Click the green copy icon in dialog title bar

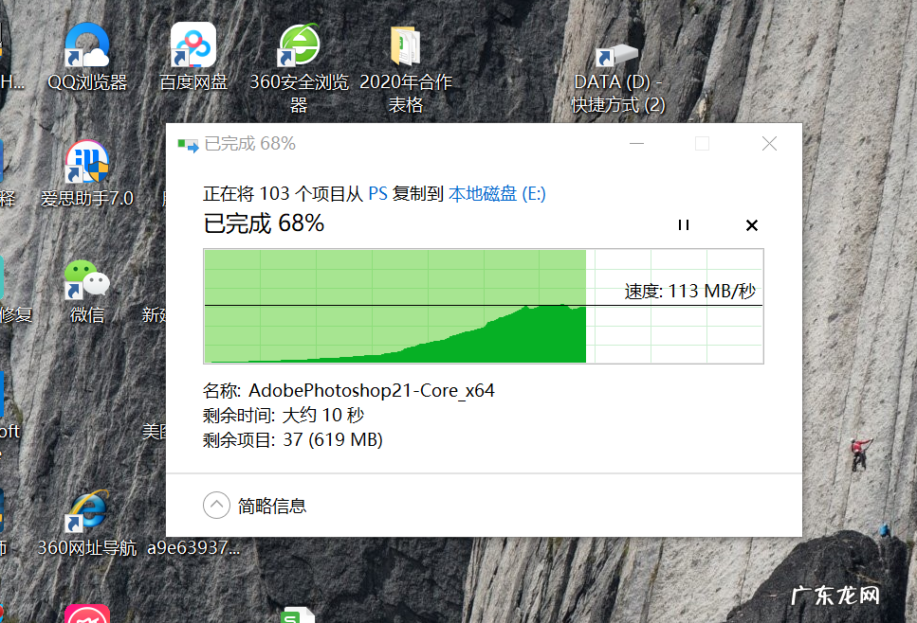point(186,144)
